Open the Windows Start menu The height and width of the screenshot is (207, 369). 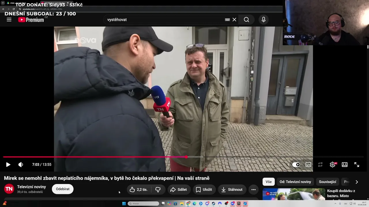[x=124, y=204]
